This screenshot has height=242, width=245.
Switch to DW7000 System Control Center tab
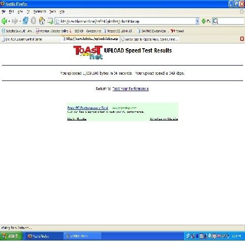point(30,39)
